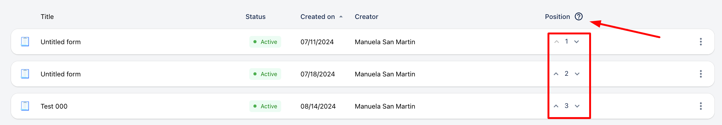The height and width of the screenshot is (125, 722).
Task: Click the Active status badge of Test 000
Action: [265, 106]
